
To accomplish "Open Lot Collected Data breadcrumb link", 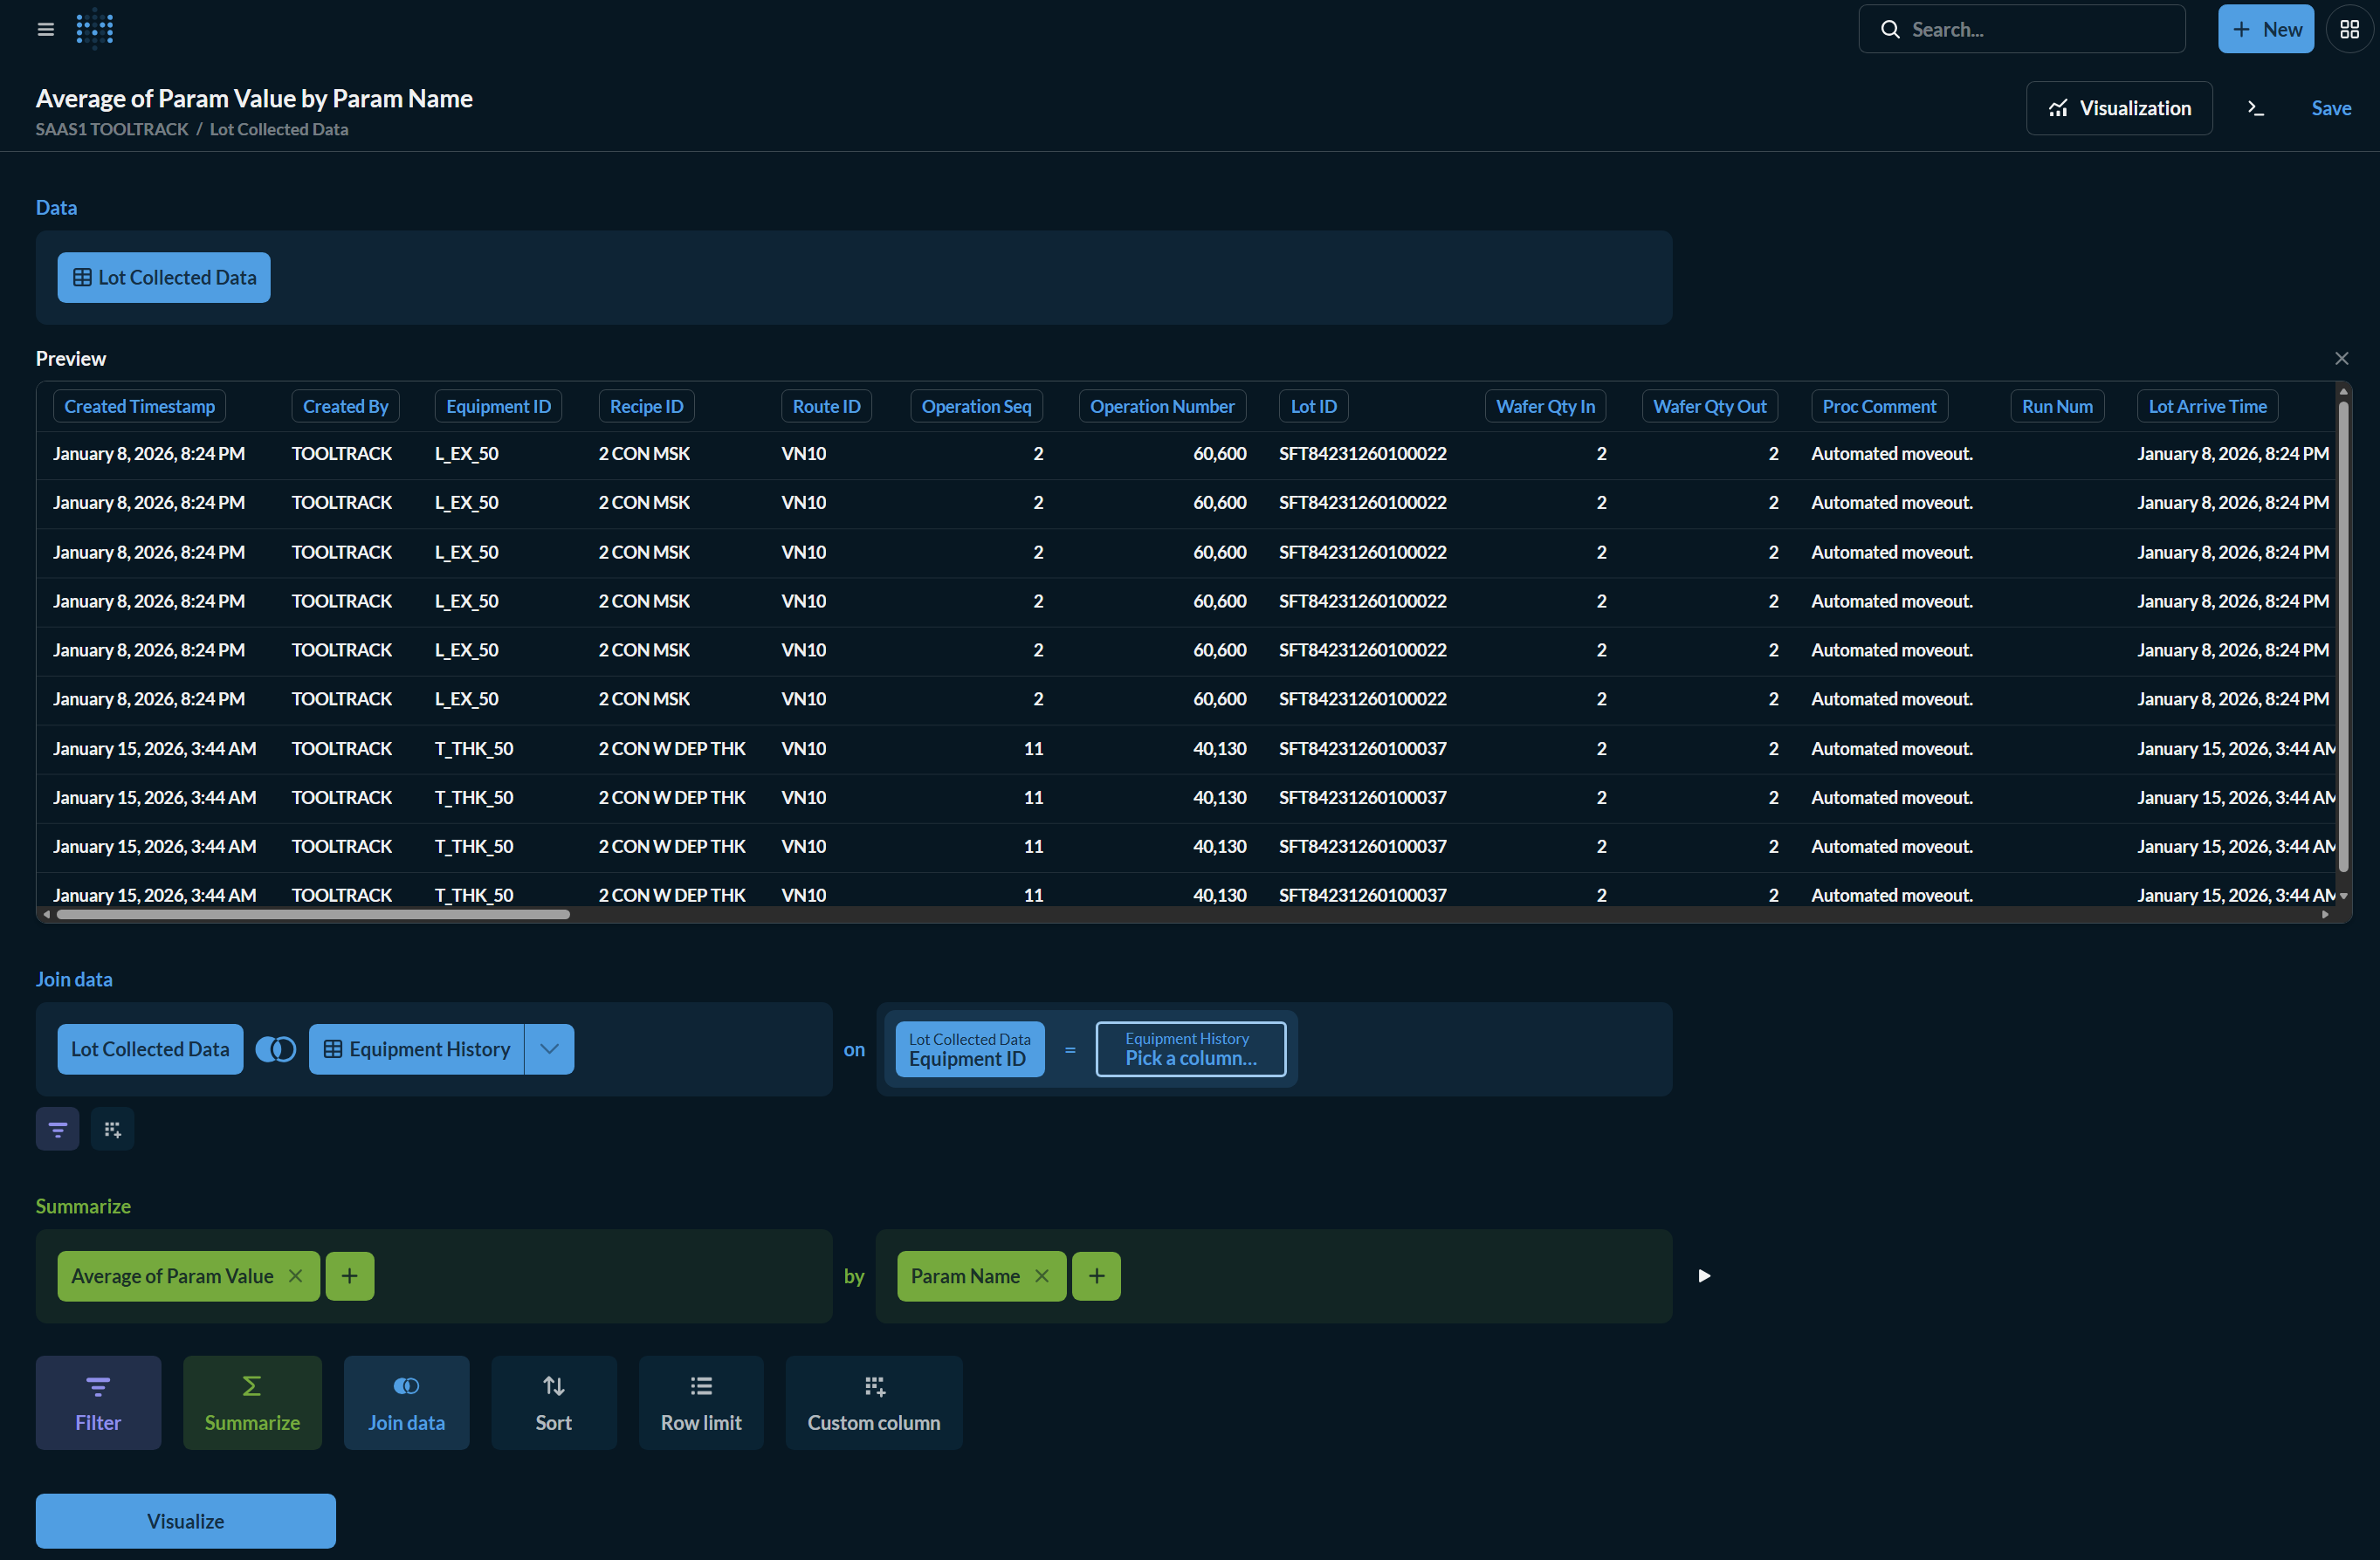I will [x=279, y=129].
